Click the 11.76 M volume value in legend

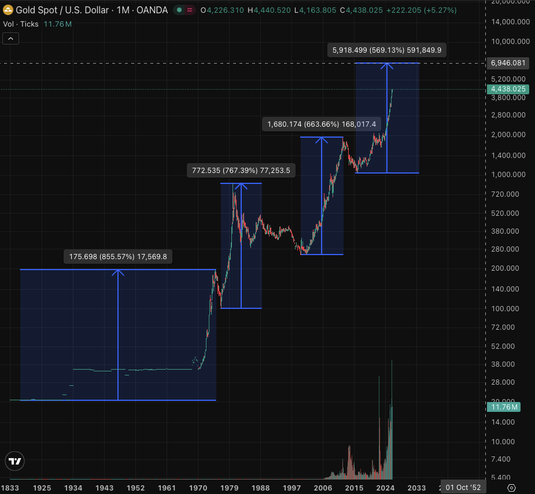pos(58,24)
